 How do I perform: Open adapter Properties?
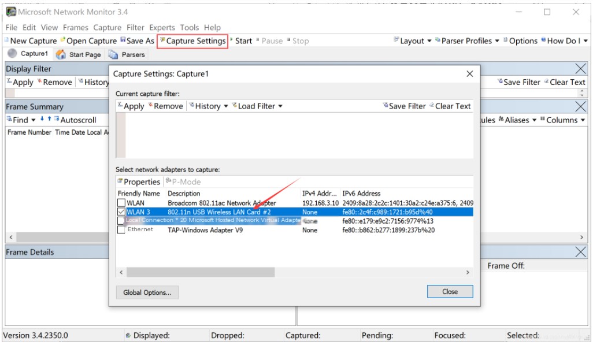point(139,181)
